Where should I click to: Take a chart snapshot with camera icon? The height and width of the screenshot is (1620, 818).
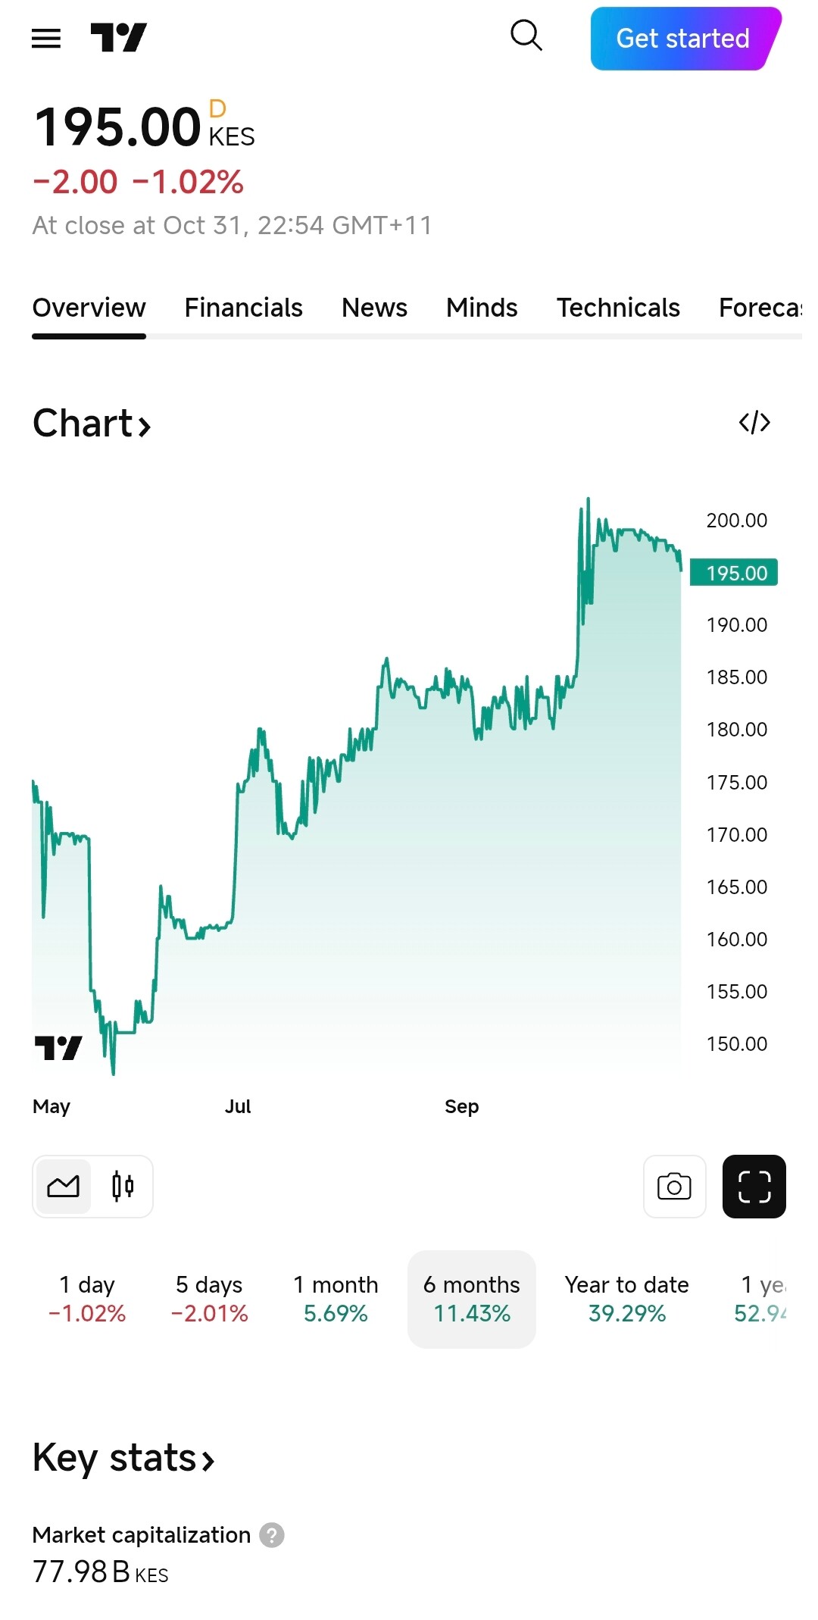pos(674,1187)
